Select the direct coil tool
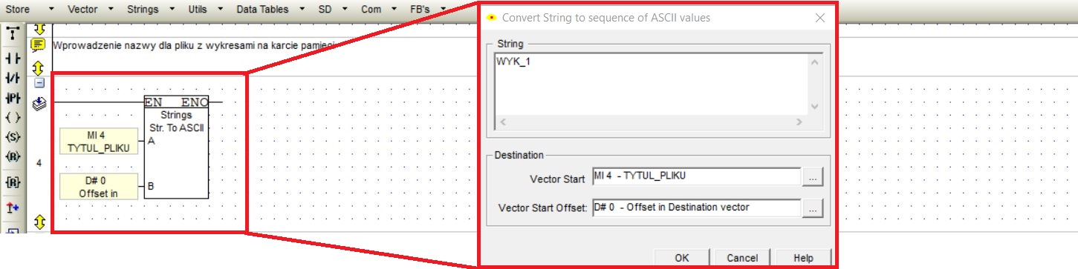 (13, 117)
